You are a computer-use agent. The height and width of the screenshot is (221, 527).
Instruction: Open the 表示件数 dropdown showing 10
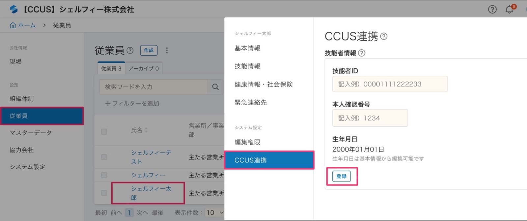pyautogui.click(x=215, y=212)
